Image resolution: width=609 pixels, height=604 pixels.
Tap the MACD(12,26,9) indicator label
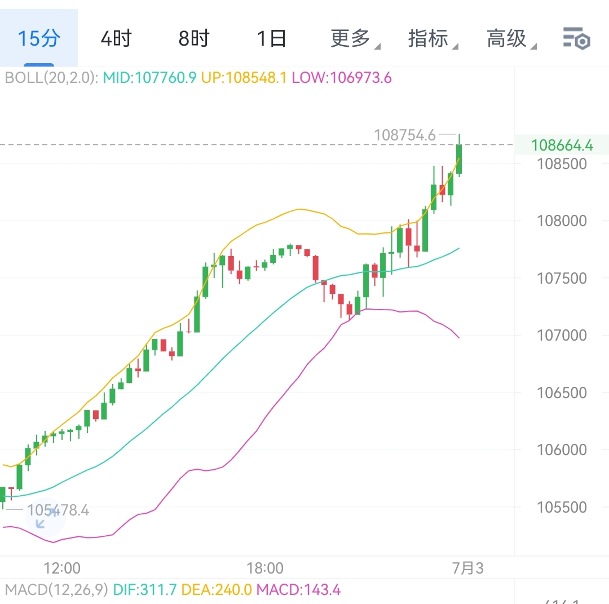[x=56, y=590]
